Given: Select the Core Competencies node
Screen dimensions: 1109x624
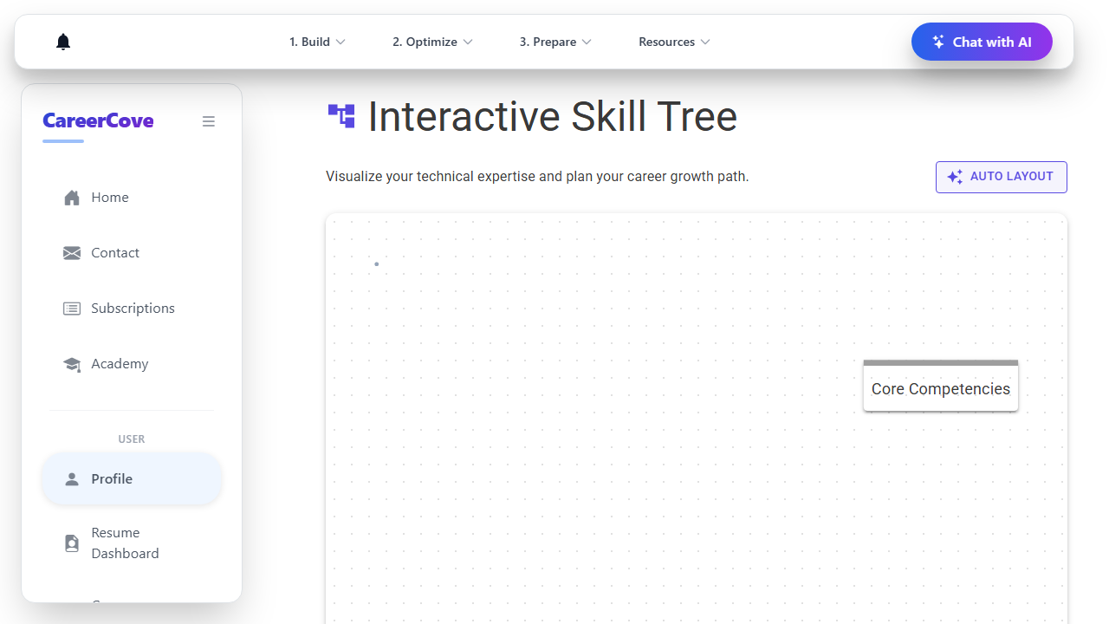Looking at the screenshot, I should [x=941, y=386].
